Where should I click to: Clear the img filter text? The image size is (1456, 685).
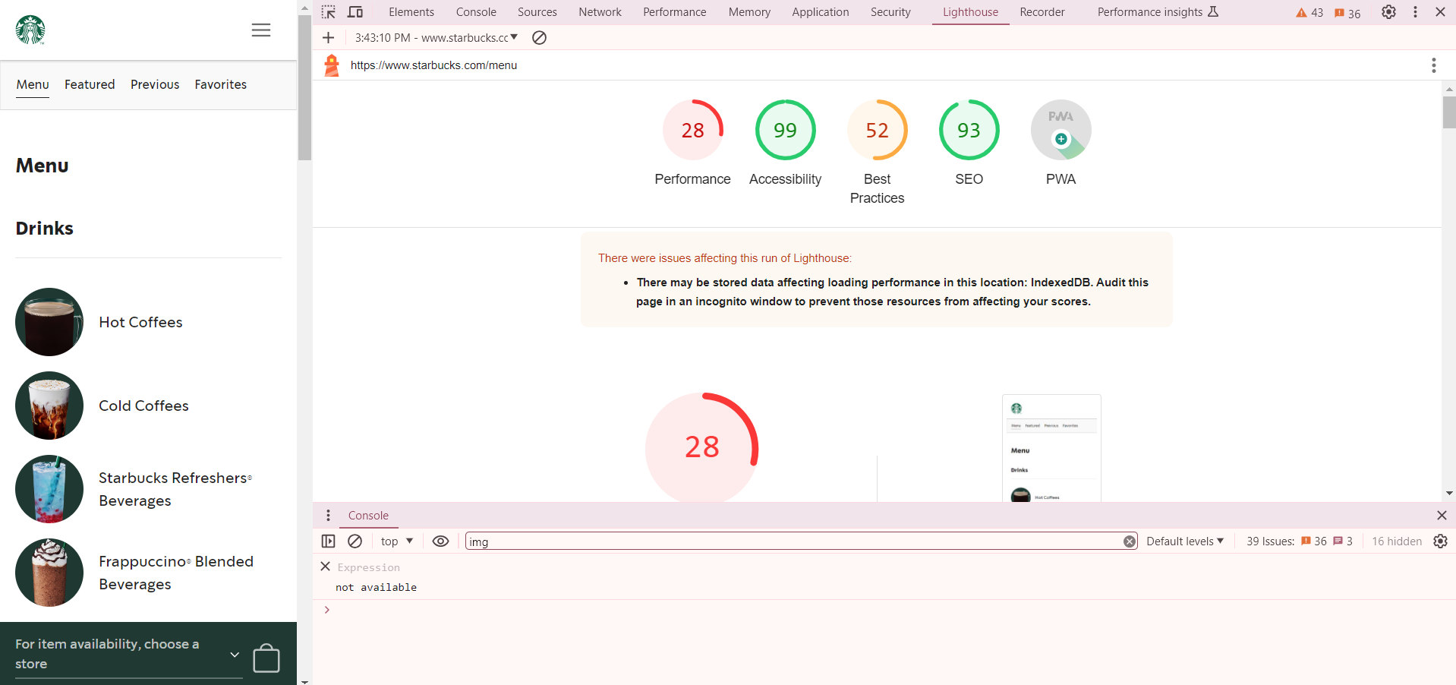(x=1130, y=541)
